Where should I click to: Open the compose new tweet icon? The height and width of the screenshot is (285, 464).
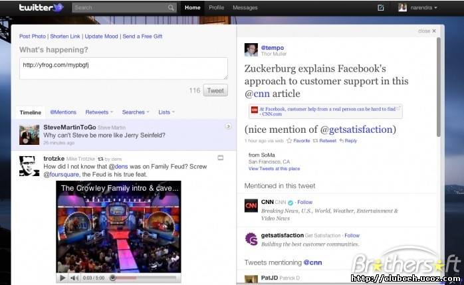pyautogui.click(x=381, y=8)
